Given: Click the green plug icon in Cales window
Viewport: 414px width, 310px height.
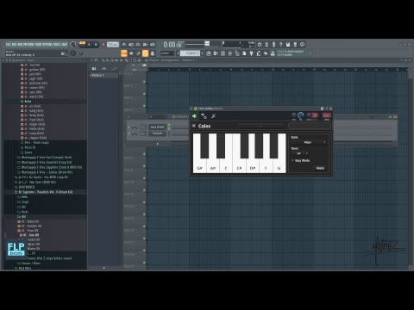Looking at the screenshot, I should tap(195, 116).
